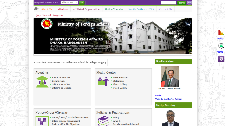Click the Media Center section heading
This screenshot has height=126, width=225.
pyautogui.click(x=106, y=73)
